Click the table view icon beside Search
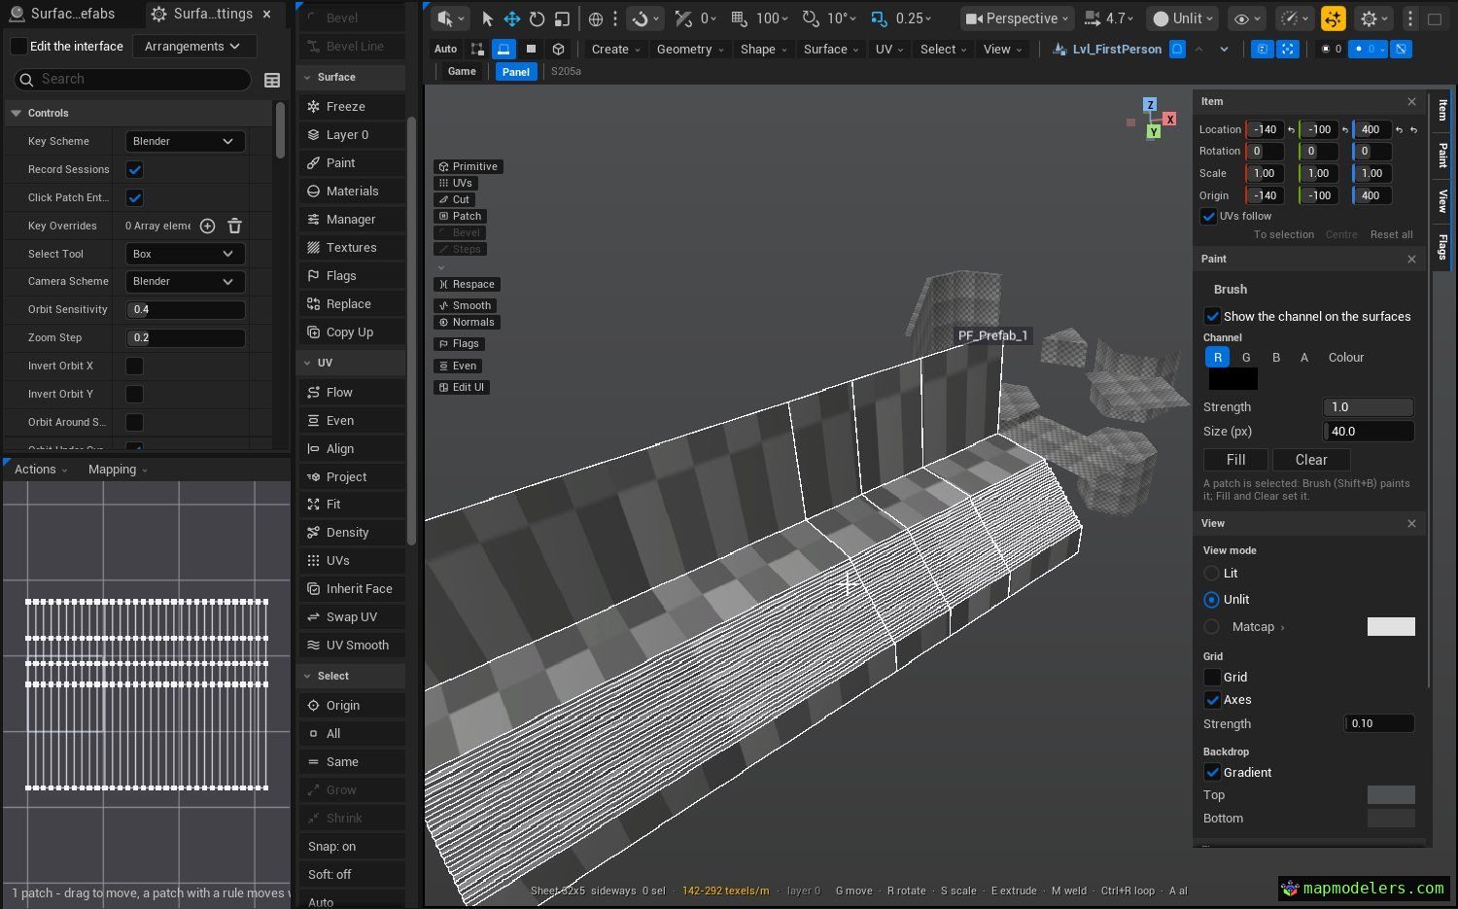The width and height of the screenshot is (1458, 909). [x=272, y=80]
